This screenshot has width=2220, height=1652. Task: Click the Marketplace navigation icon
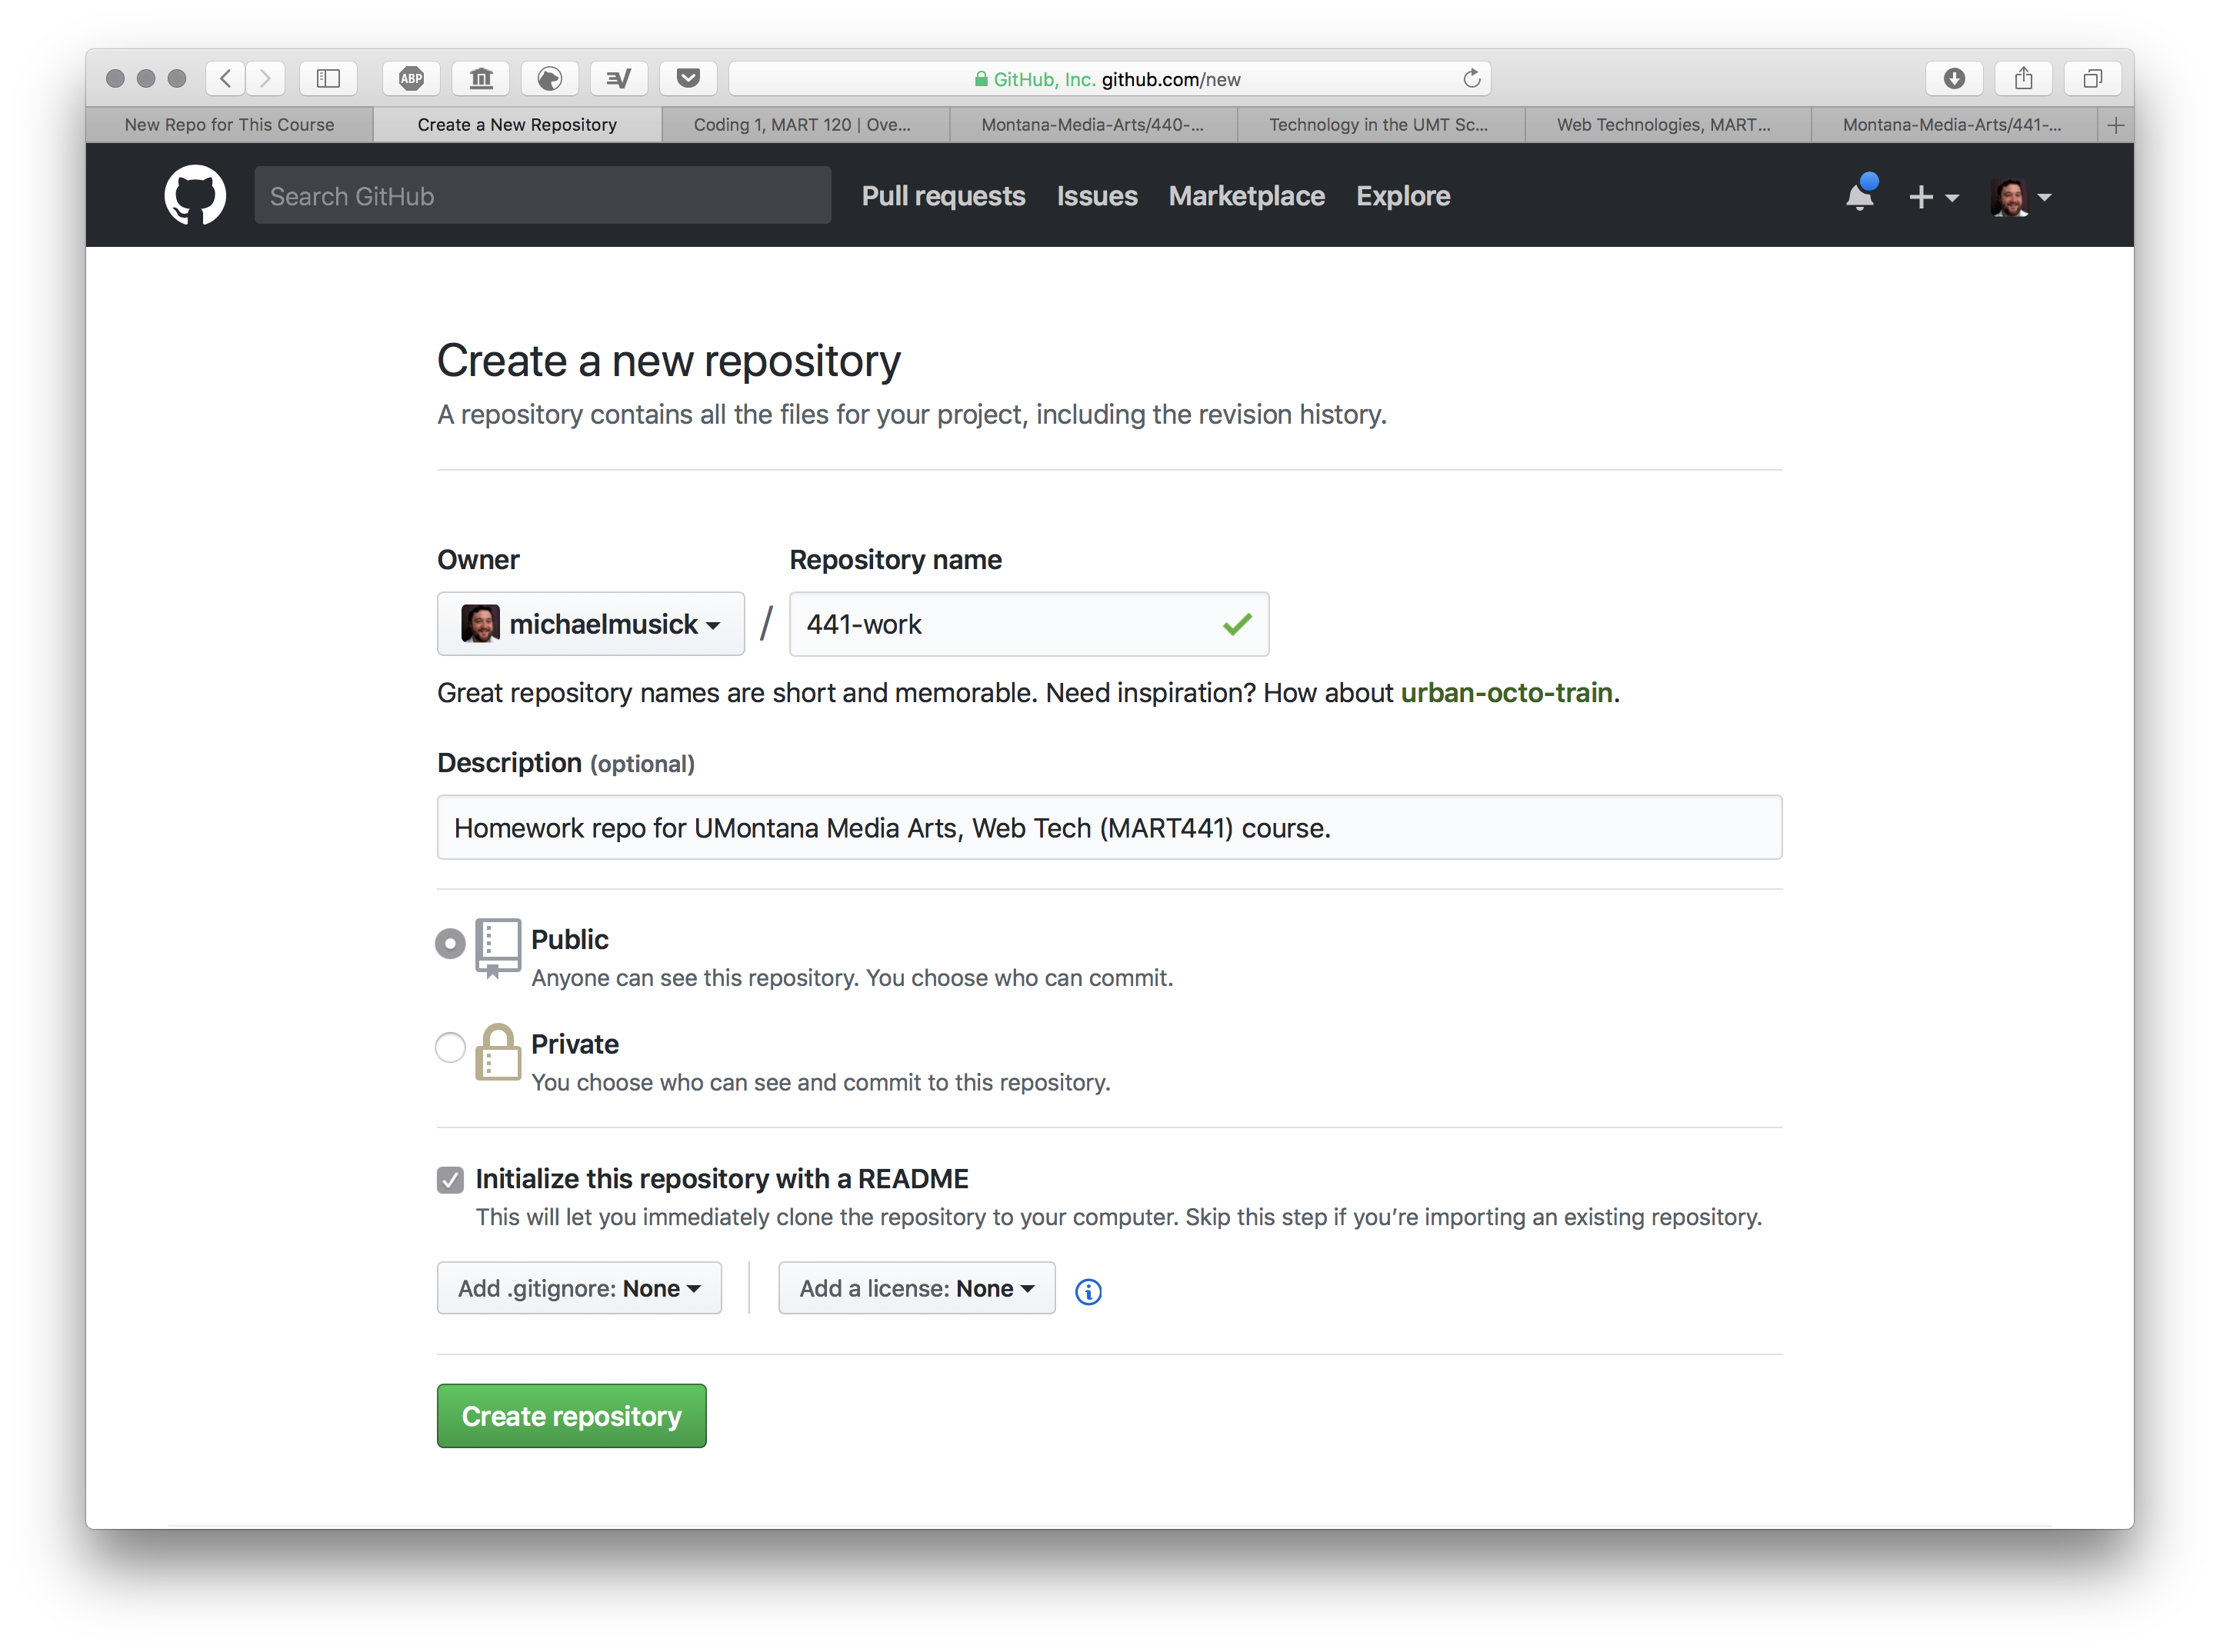coord(1246,195)
